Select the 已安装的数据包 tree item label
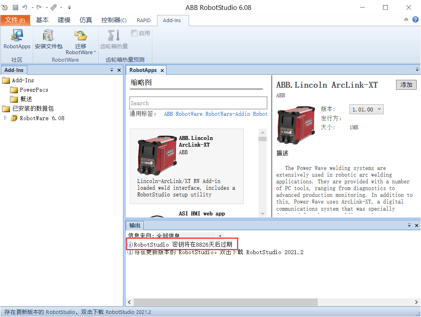This screenshot has height=317, width=421. [33, 109]
